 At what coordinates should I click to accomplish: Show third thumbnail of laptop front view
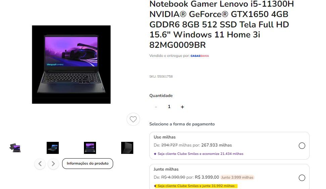click(x=90, y=148)
